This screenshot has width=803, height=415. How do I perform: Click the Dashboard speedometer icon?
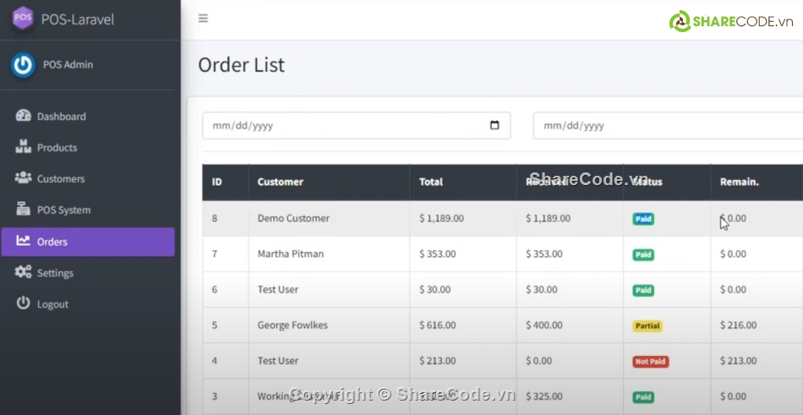pyautogui.click(x=23, y=116)
